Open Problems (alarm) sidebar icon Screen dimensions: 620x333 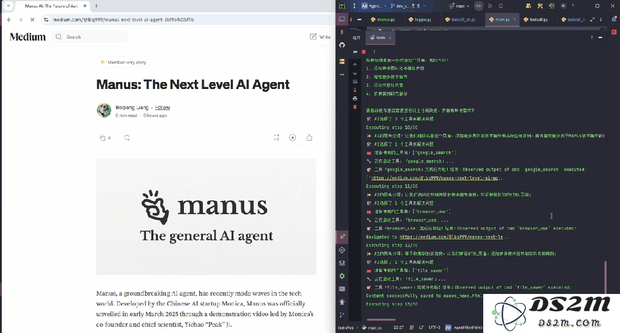(x=342, y=302)
